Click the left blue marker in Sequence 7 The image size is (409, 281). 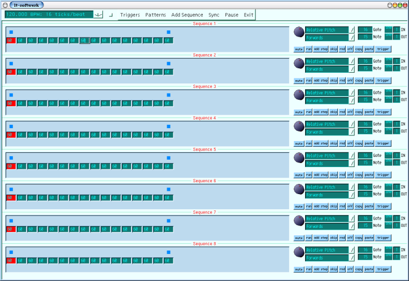click(11, 221)
